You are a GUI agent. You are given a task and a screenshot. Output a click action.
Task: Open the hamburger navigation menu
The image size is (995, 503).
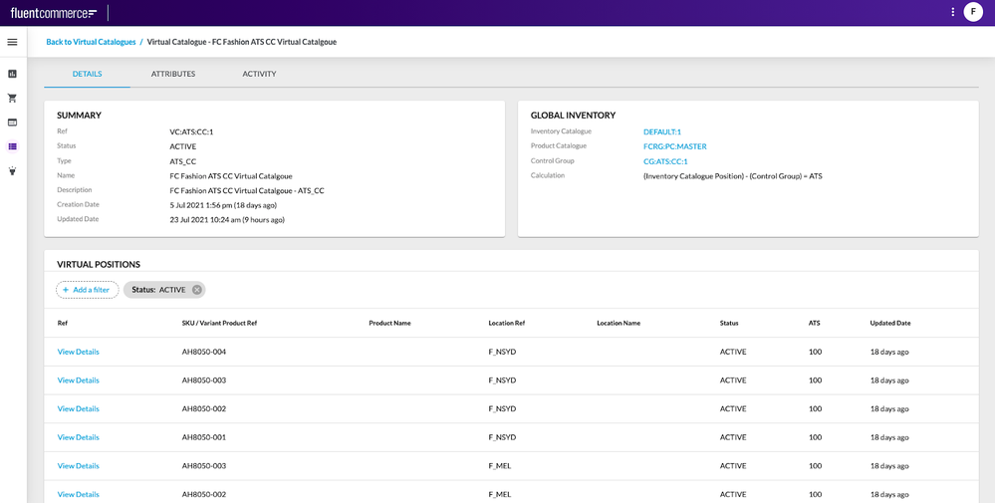pyautogui.click(x=12, y=42)
